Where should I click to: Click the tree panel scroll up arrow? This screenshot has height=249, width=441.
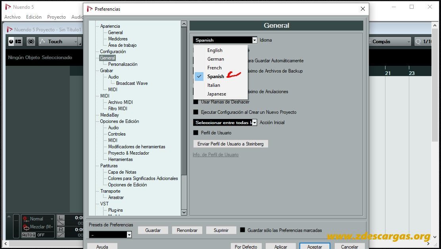click(184, 24)
